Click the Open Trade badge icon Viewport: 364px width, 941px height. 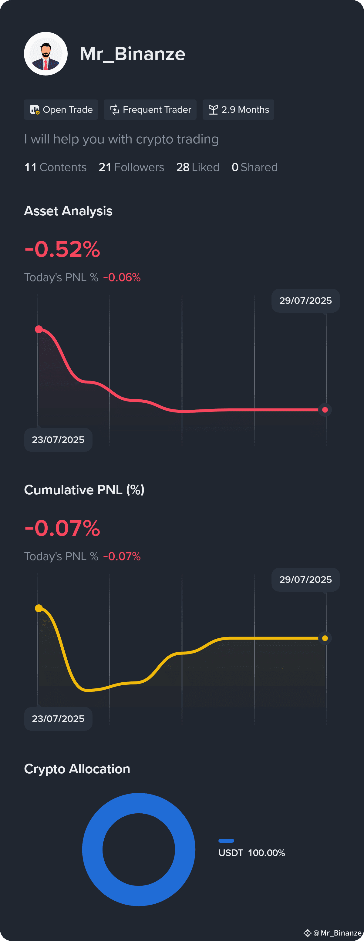pos(35,109)
